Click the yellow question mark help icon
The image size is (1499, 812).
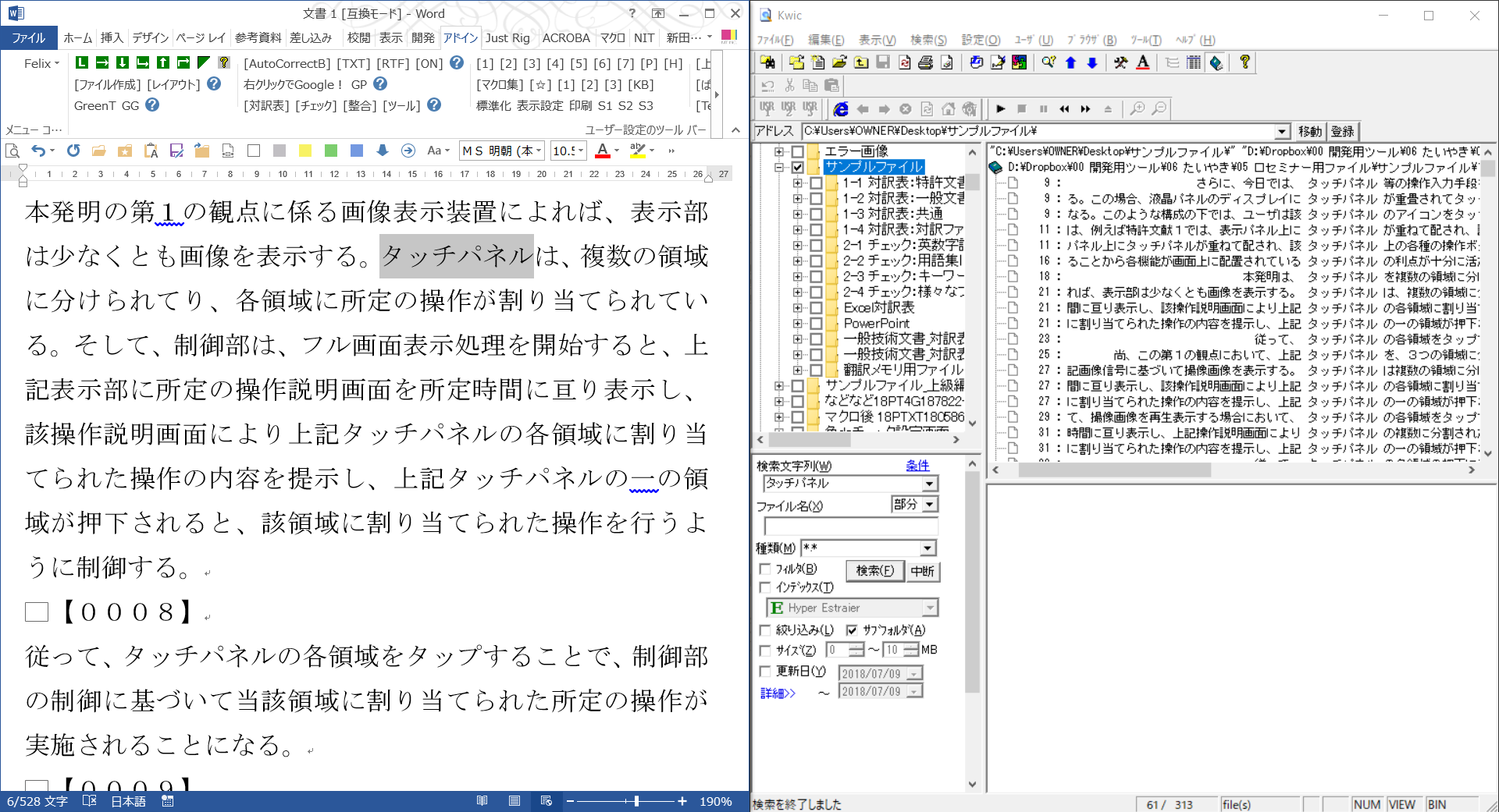(x=1244, y=63)
